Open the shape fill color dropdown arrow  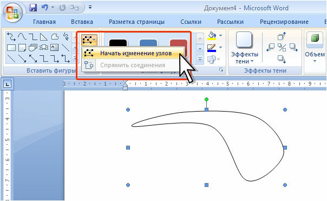click(x=220, y=36)
